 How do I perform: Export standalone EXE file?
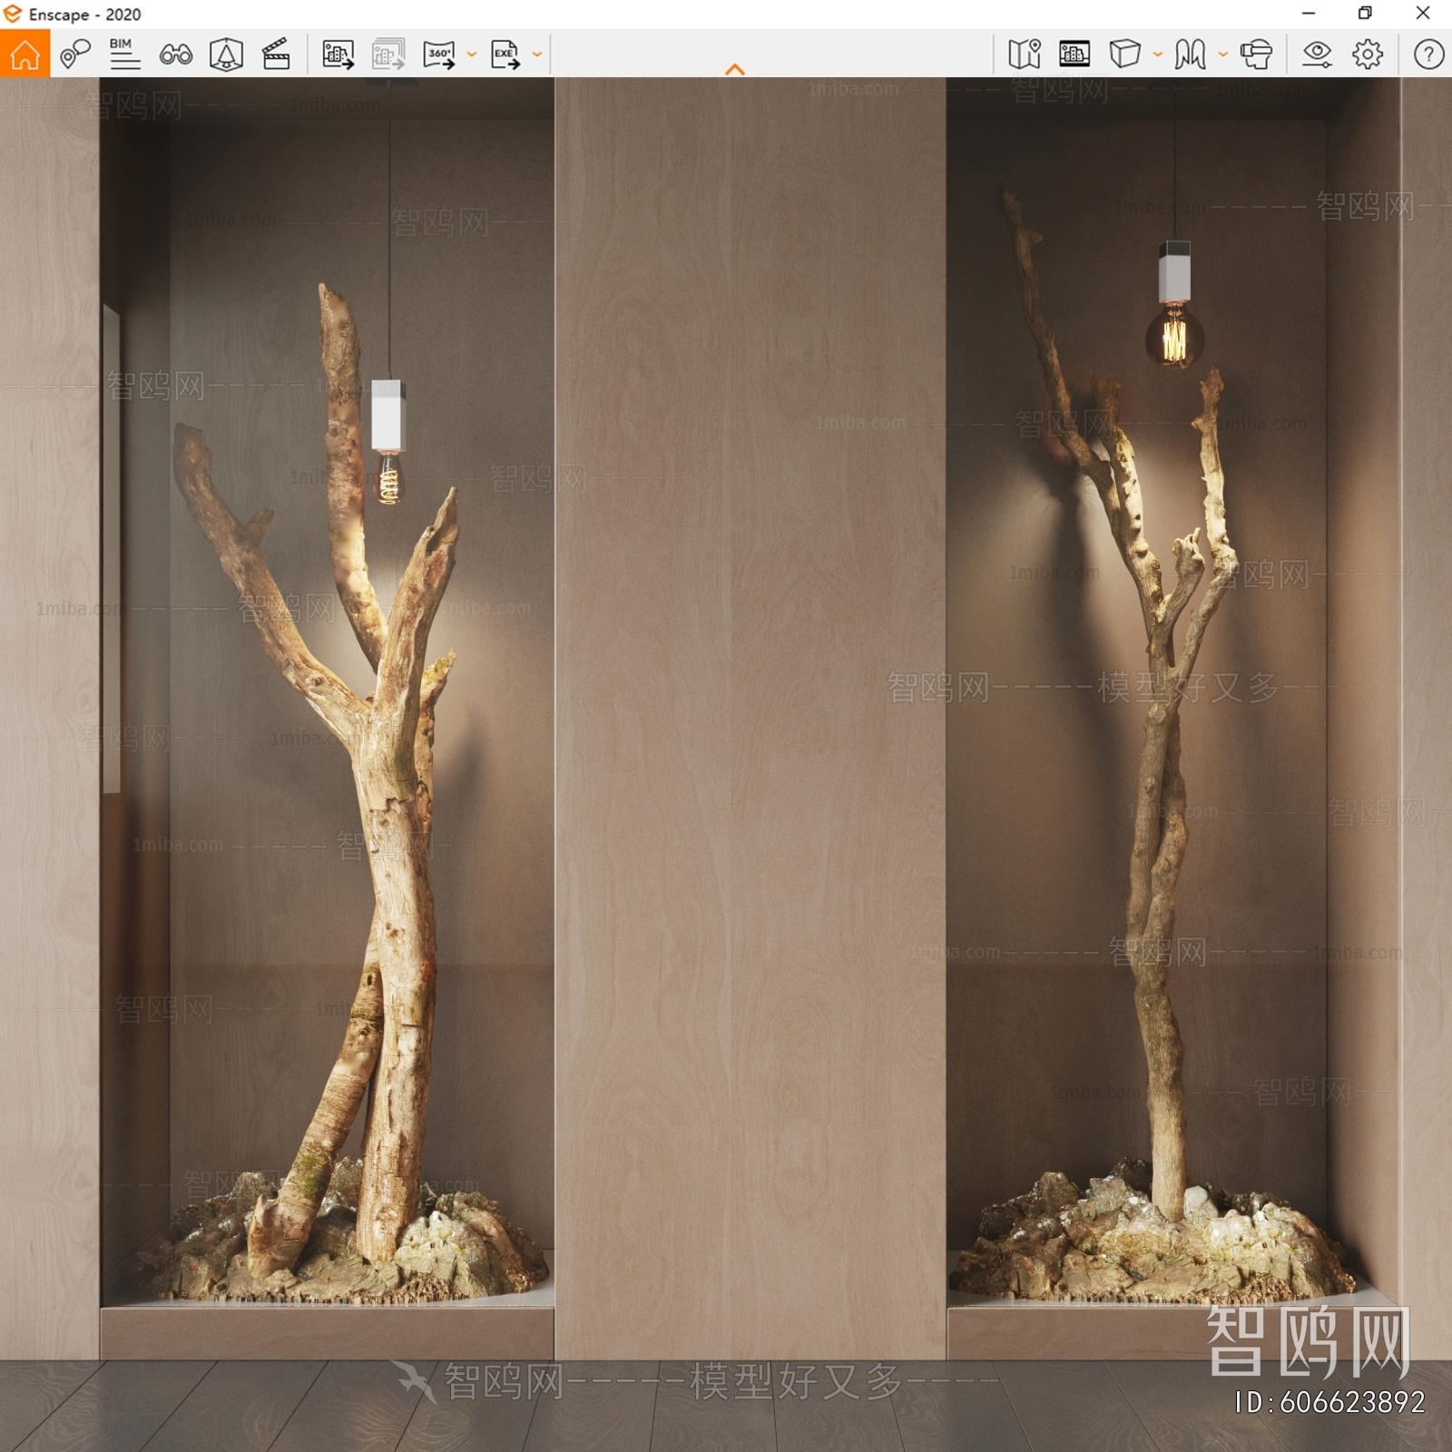click(505, 54)
